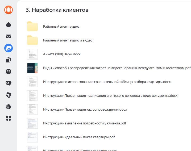Click thumbnail of идеальный показ квартиры.pdf

(x=32, y=137)
